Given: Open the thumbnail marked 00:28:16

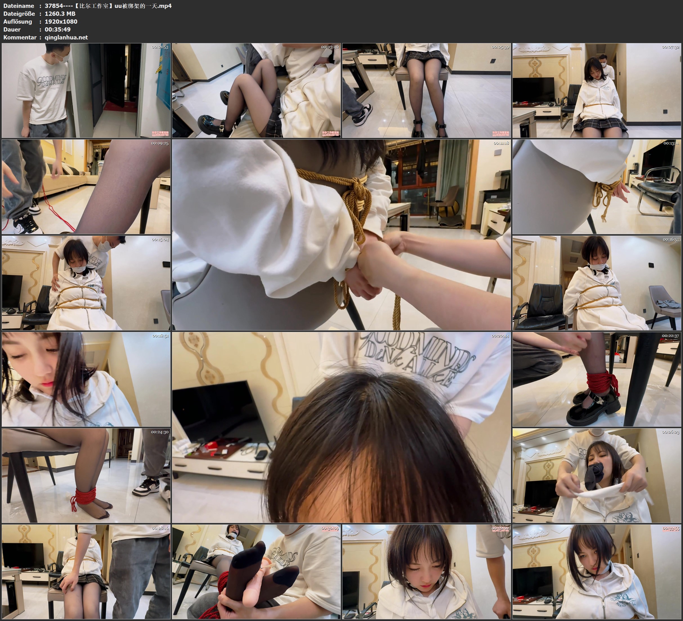Looking at the screenshot, I should click(x=86, y=572).
